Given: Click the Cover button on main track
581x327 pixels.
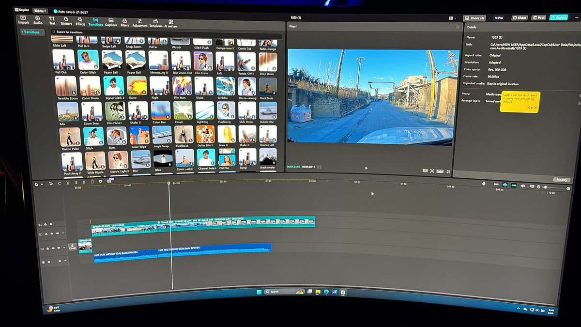Looking at the screenshot, I should 72,247.
